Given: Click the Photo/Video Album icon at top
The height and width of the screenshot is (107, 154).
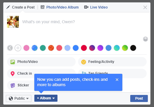Looking at the screenshot, I should pos(43,7).
